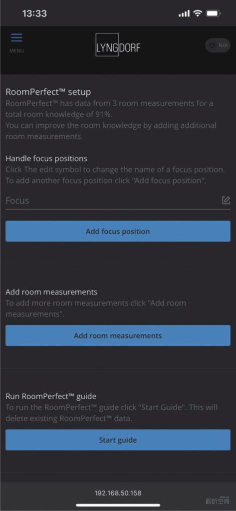
Task: Tap the Handle focus positions heading
Action: coord(46,159)
